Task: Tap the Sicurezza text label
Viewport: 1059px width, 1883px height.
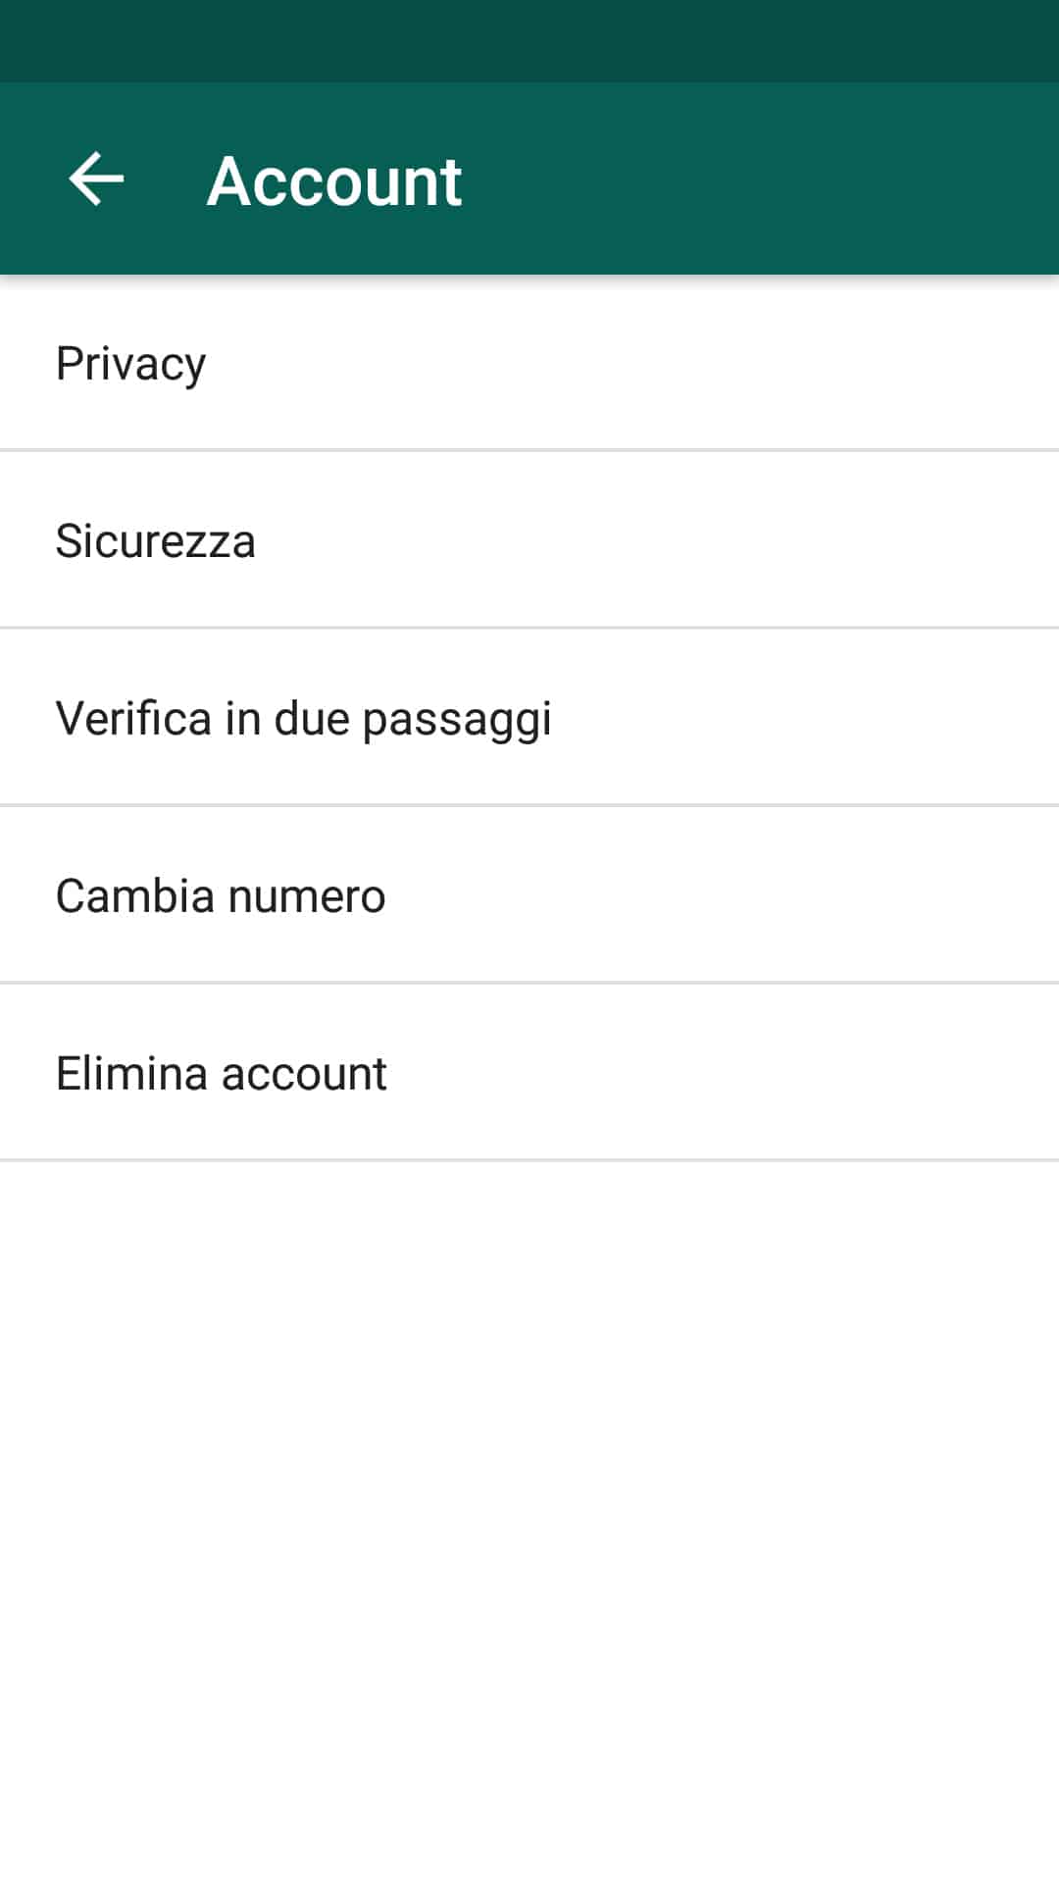Action: click(155, 541)
